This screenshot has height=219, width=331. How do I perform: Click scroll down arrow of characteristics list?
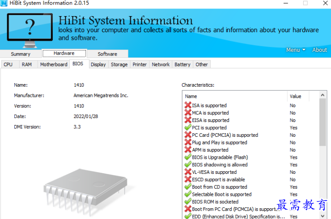click(x=323, y=215)
